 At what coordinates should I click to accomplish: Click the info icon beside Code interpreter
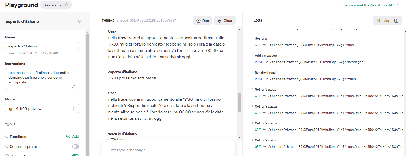7,146
